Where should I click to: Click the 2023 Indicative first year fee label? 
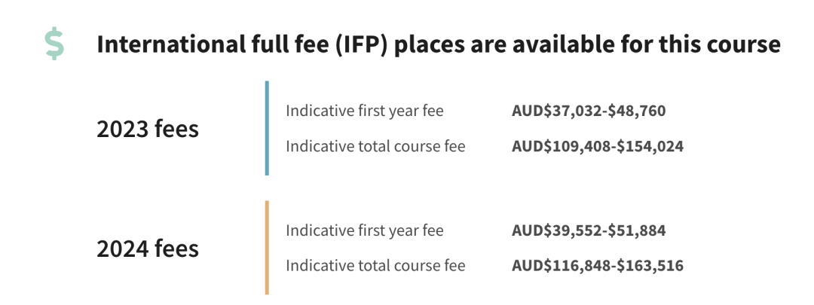coord(365,111)
